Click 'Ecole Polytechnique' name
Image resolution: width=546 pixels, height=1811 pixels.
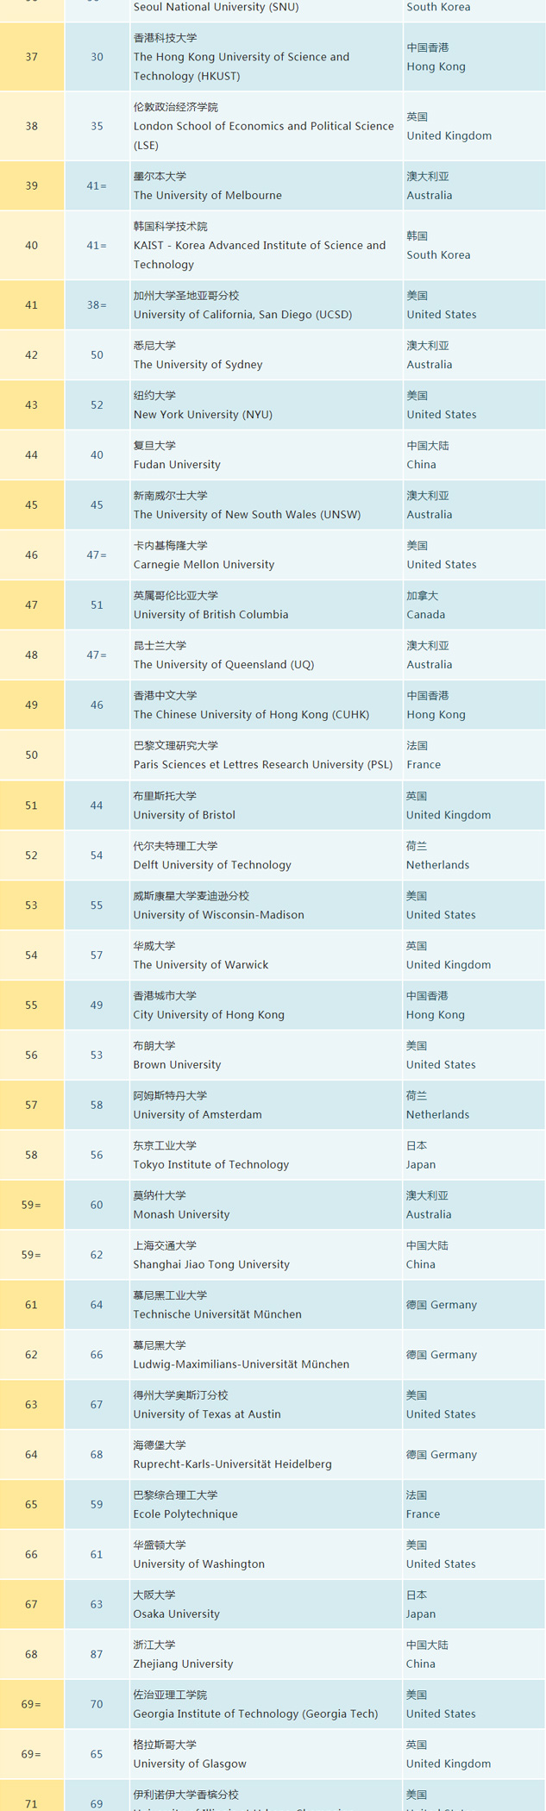click(x=185, y=1515)
